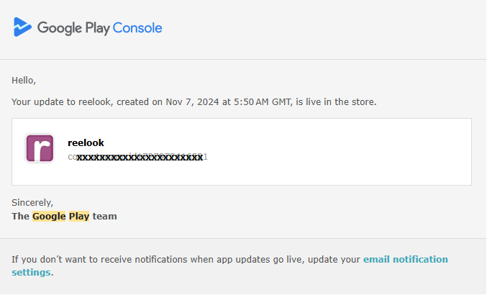This screenshot has height=295, width=487.
Task: Click the word "Console" in the header
Action: pos(137,28)
